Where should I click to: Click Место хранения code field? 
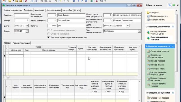point(52,20)
